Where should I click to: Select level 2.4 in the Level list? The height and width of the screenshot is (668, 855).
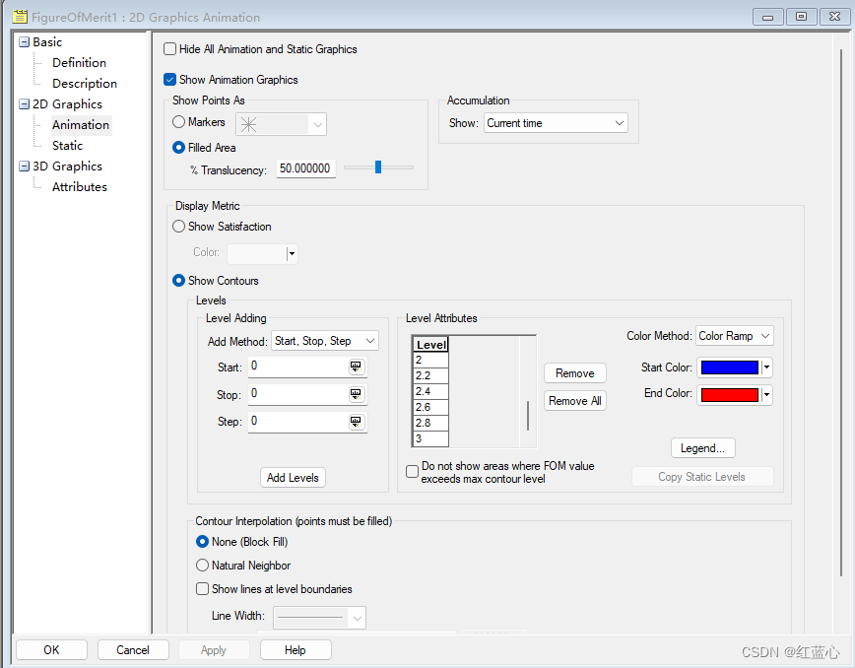coord(430,391)
